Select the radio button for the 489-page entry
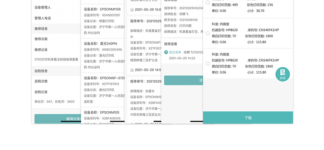Image resolution: width=324 pixels, height=150 pixels. (x=207, y=3)
